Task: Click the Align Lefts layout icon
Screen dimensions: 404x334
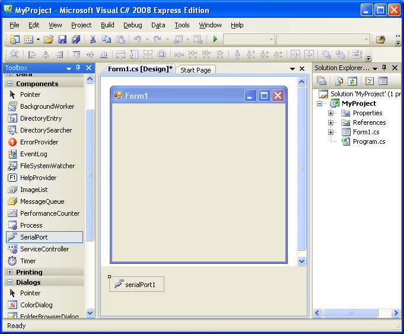Action: point(31,55)
